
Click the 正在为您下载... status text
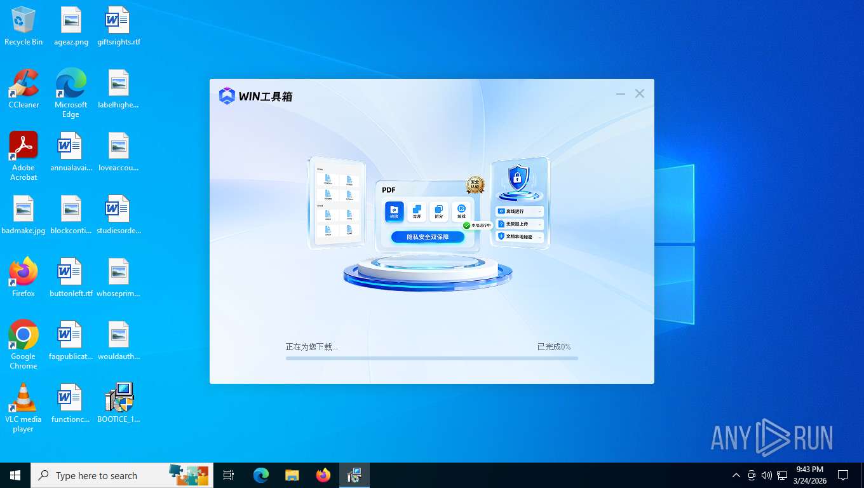click(x=312, y=347)
